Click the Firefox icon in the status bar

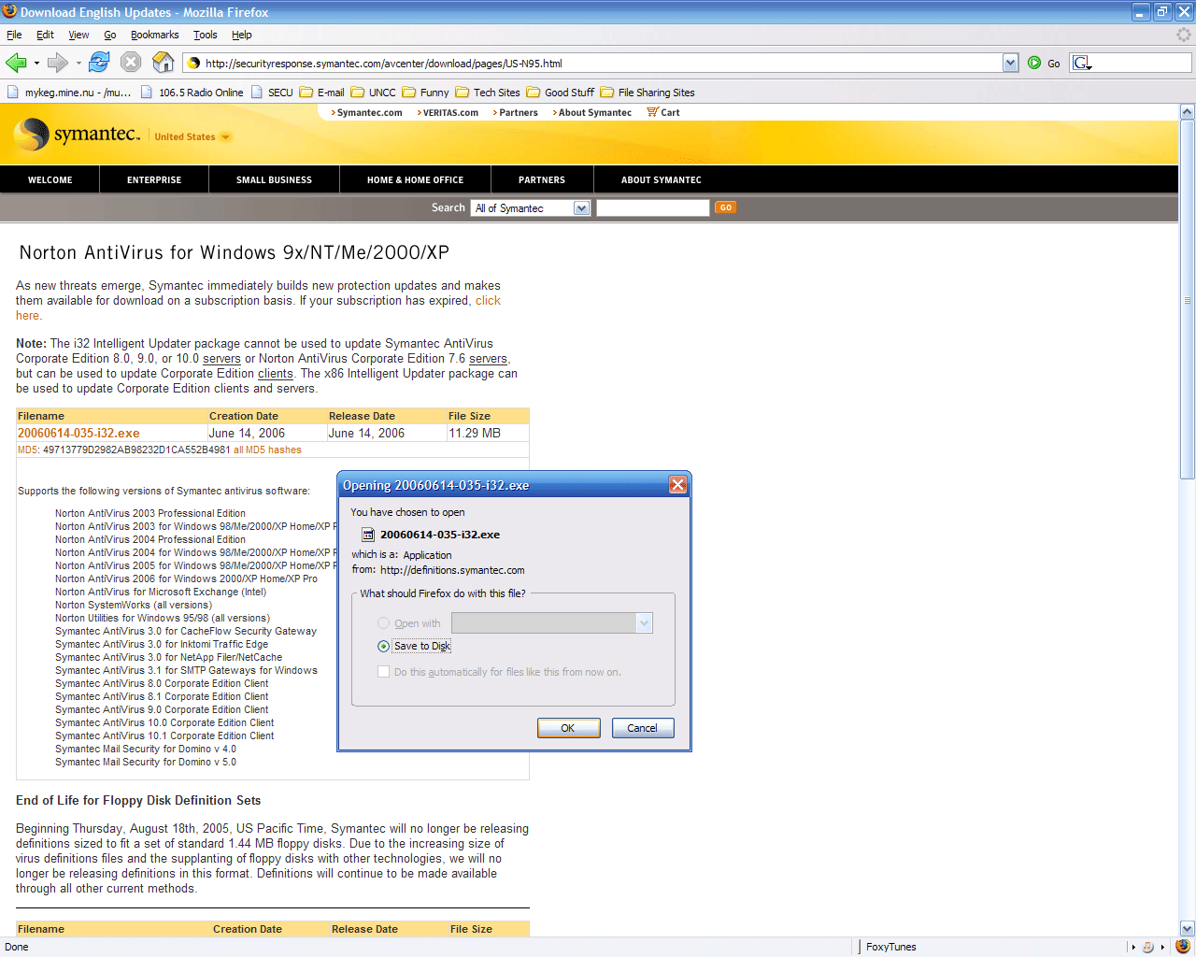coord(1183,947)
